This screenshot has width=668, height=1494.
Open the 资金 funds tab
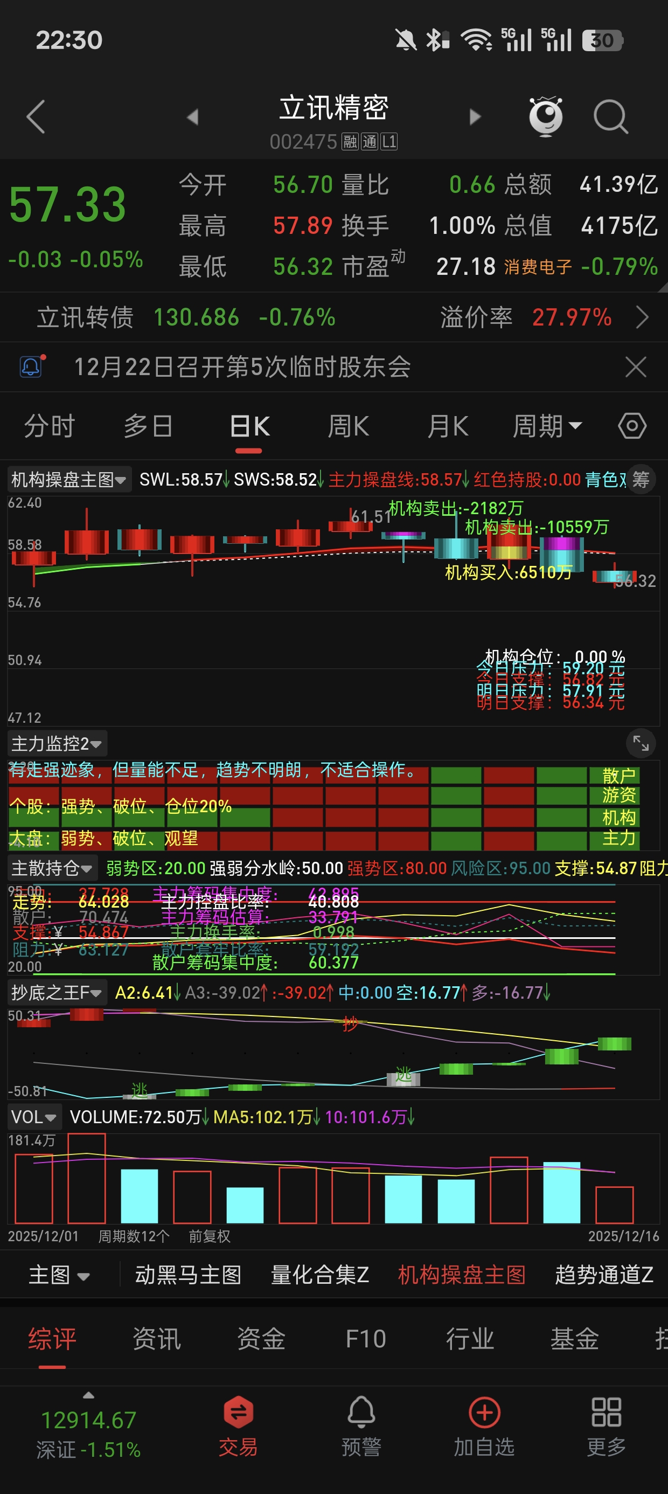click(x=261, y=1339)
